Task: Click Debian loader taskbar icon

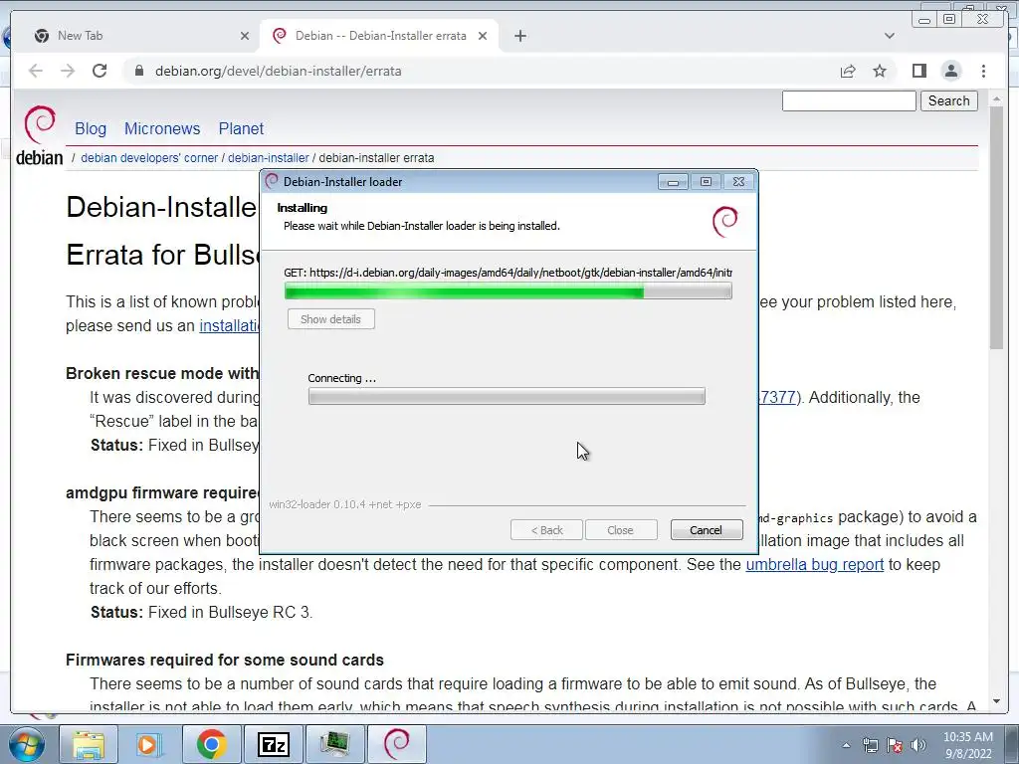Action: click(397, 744)
